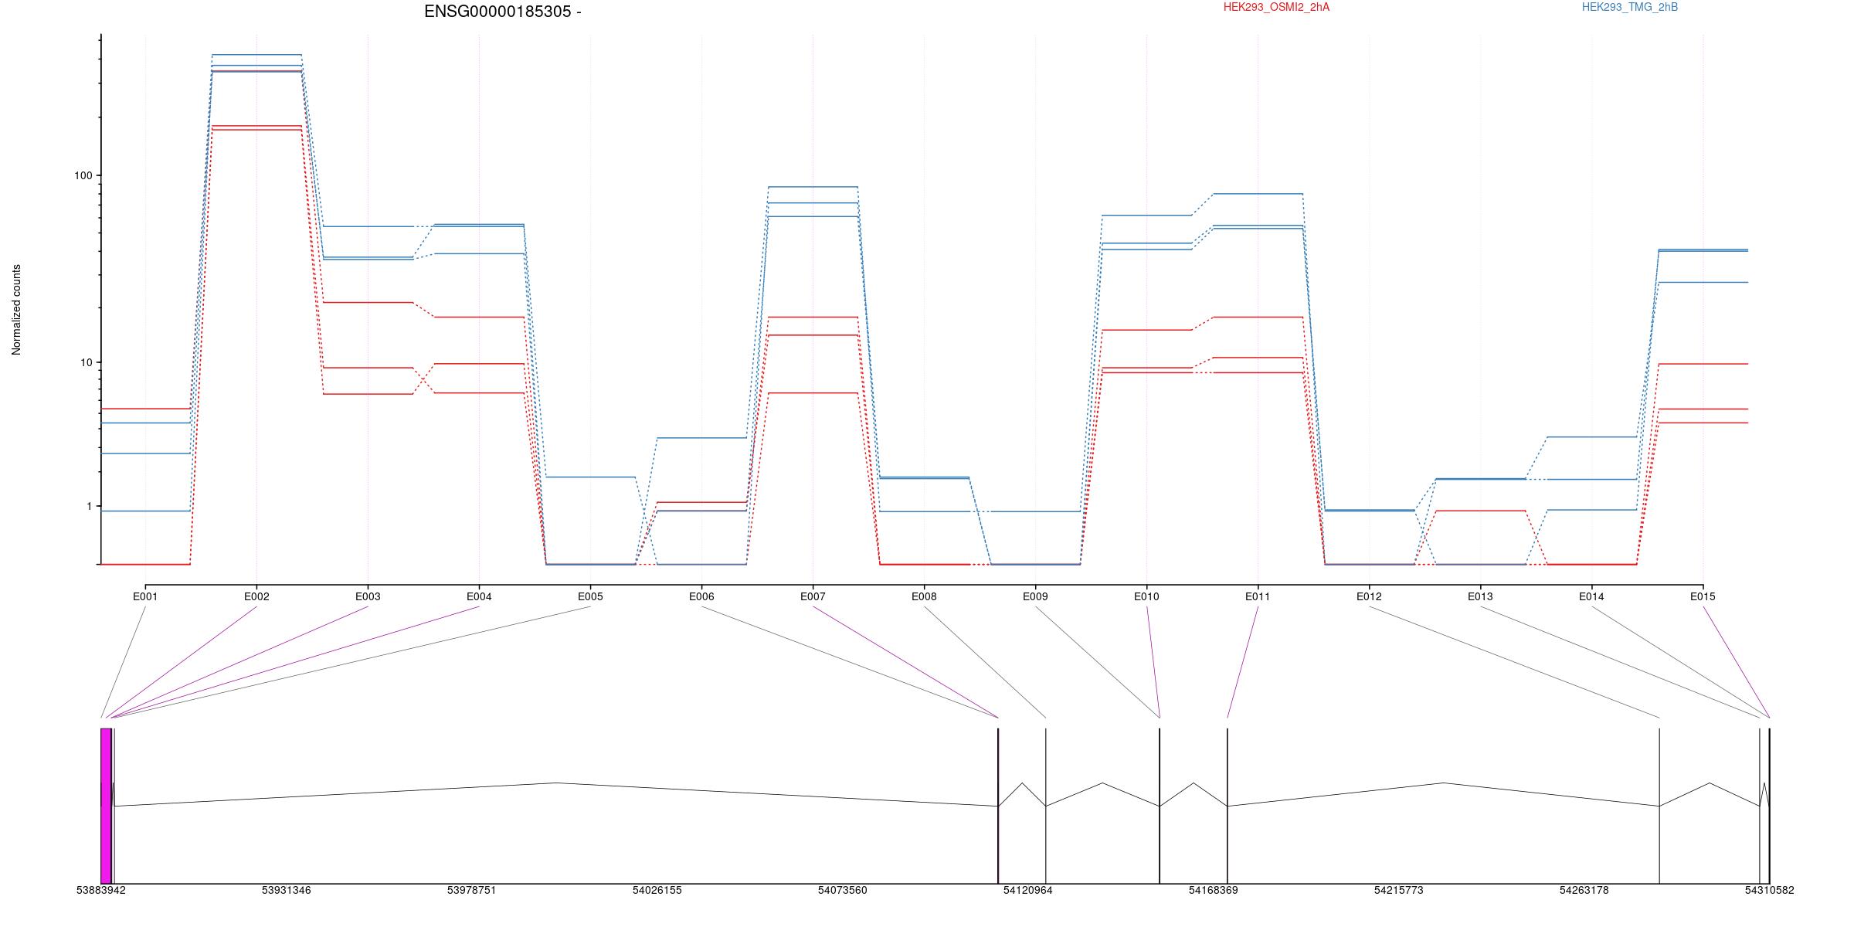
Task: Click genomic coordinate 54120964
Action: (1028, 890)
